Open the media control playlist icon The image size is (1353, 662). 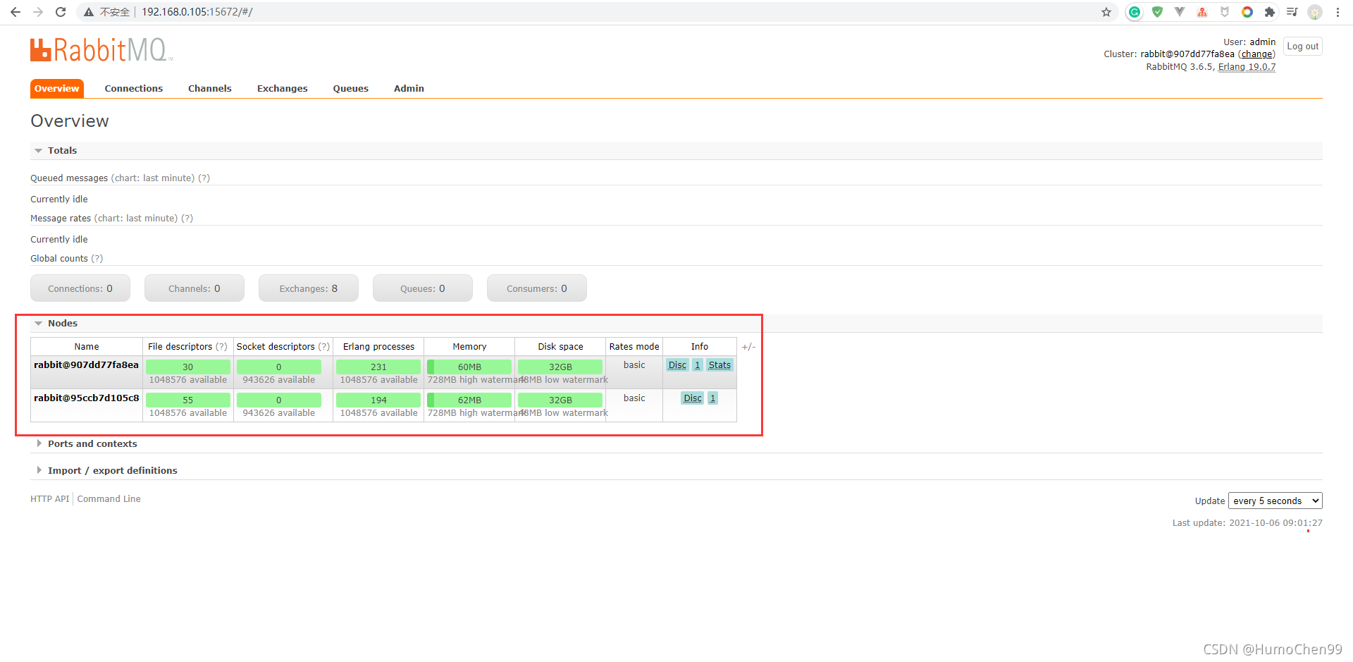(x=1292, y=12)
